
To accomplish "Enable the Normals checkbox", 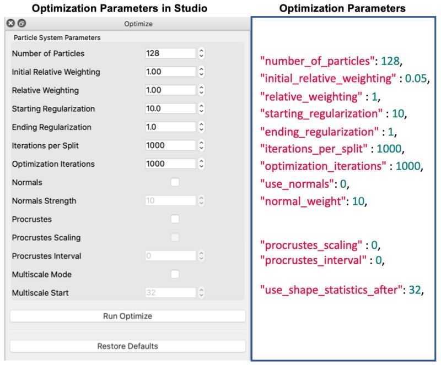I will tap(175, 182).
